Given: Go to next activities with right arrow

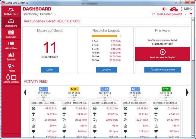Looking at the screenshot, I should click(187, 92).
